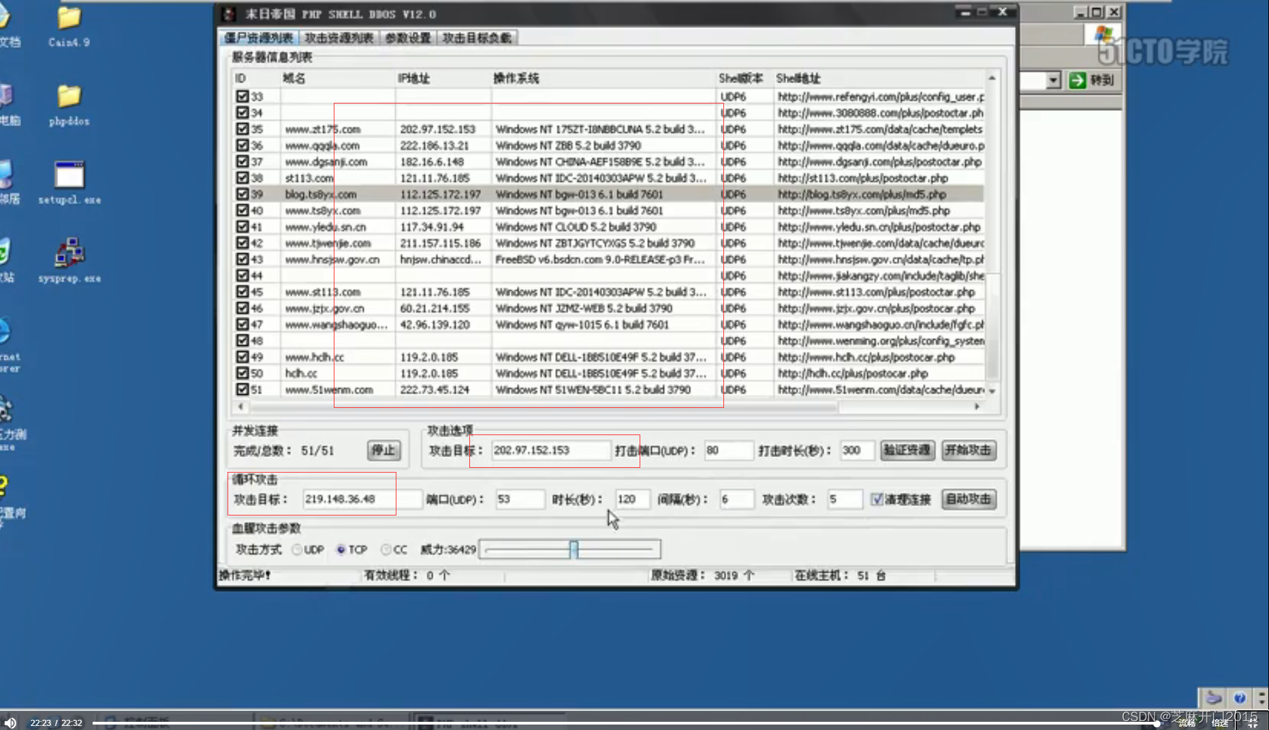Viewport: 1269px width, 730px height.
Task: Click the horizontal scrollbar right arrow
Action: [x=977, y=407]
